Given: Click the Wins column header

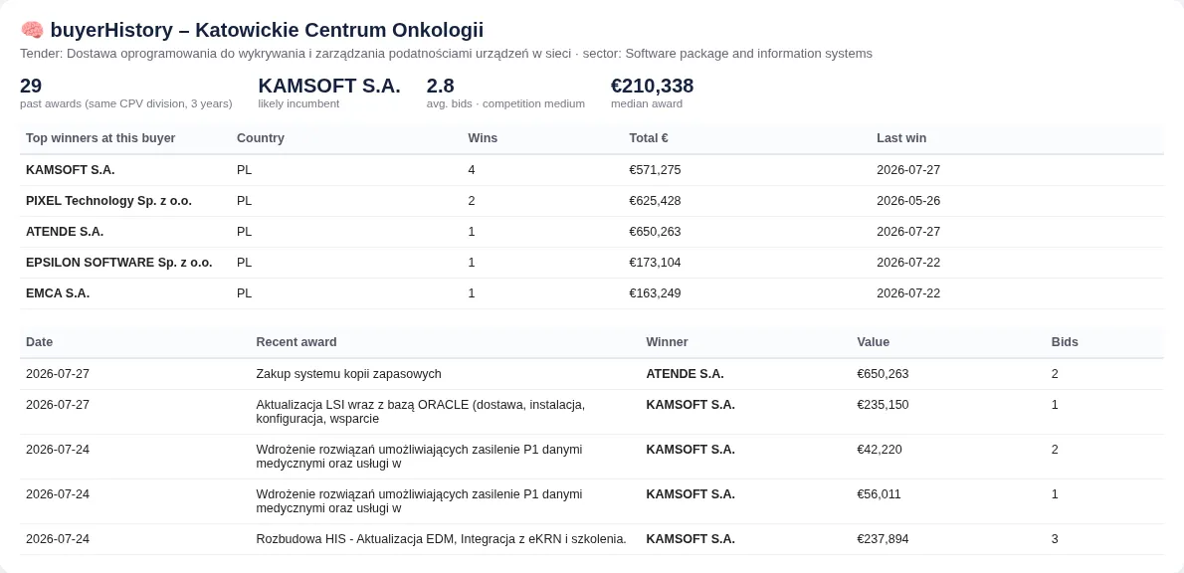Looking at the screenshot, I should tap(483, 138).
